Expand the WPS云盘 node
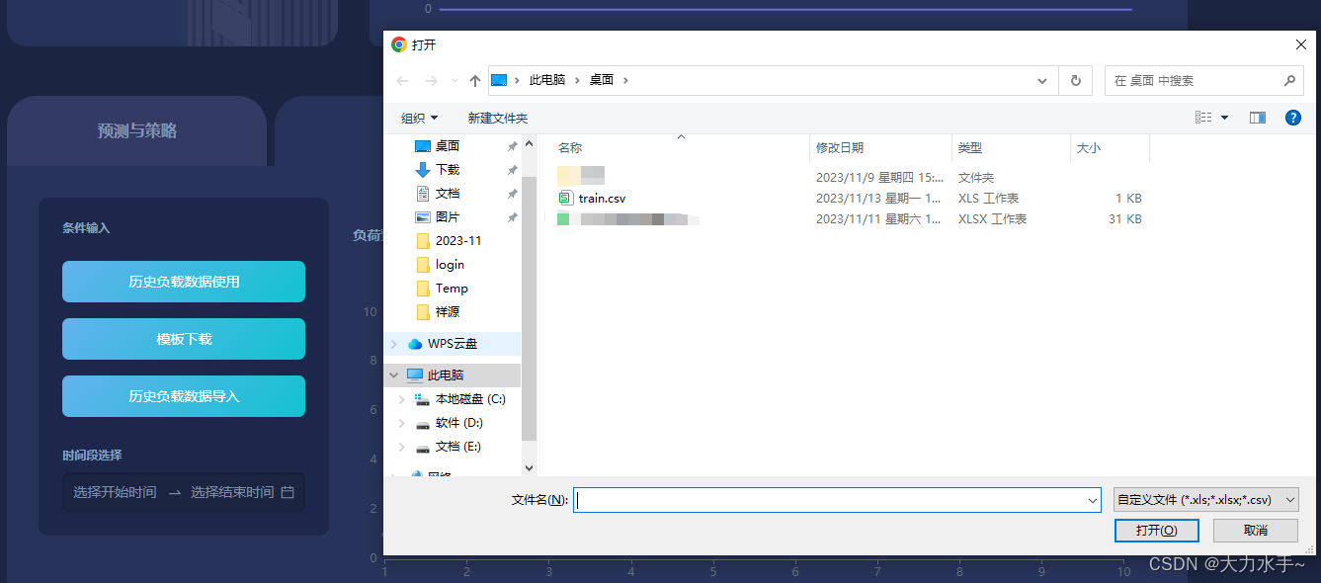The height and width of the screenshot is (583, 1321). click(x=394, y=344)
